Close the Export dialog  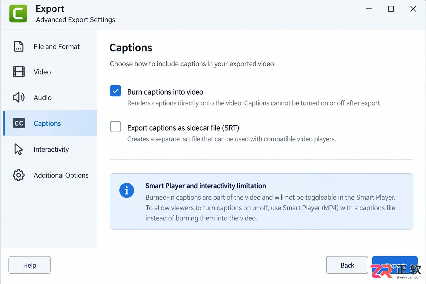pyautogui.click(x=413, y=9)
